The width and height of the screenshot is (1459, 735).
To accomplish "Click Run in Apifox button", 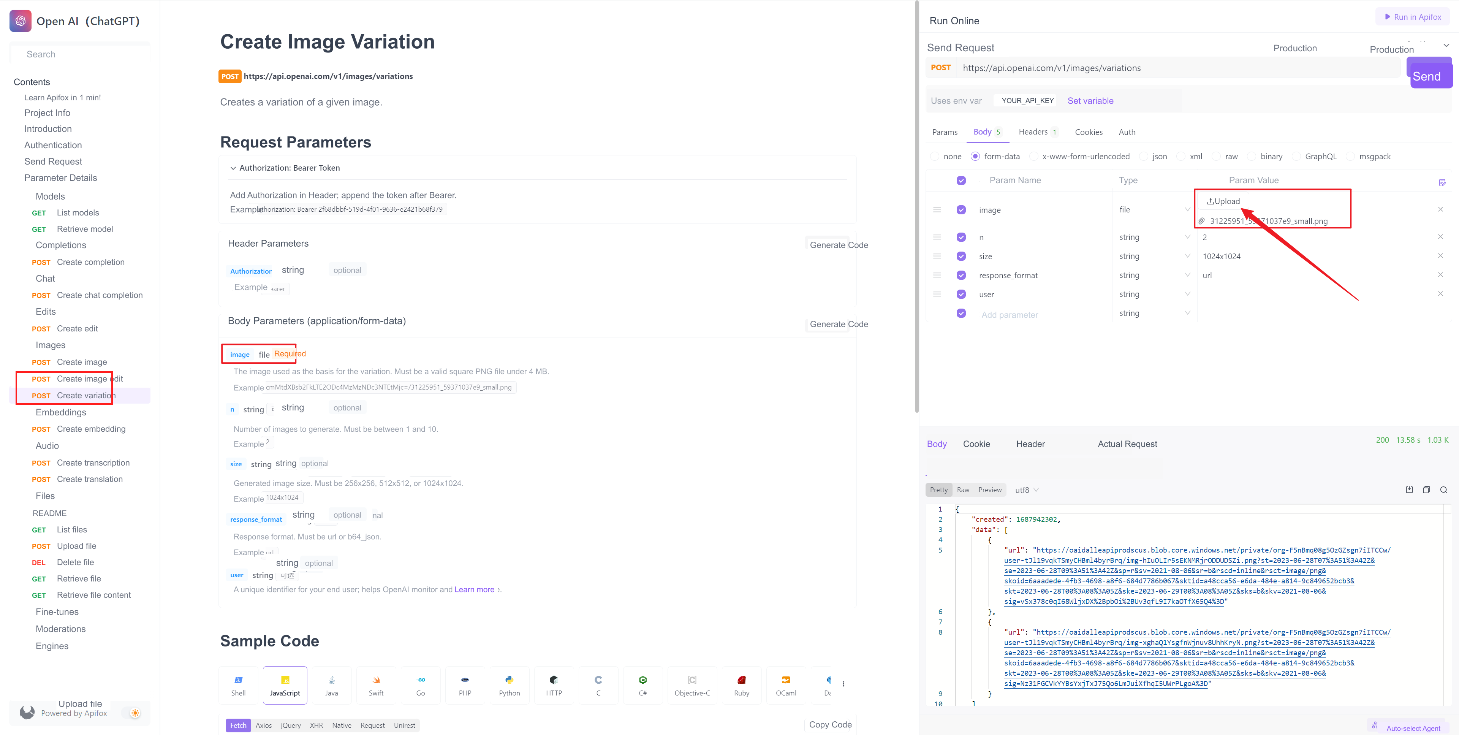I will tap(1413, 16).
